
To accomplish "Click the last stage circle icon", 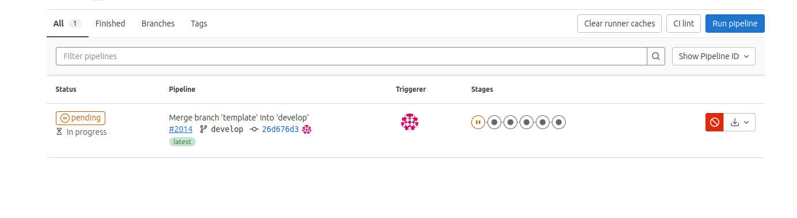I will [x=559, y=122].
